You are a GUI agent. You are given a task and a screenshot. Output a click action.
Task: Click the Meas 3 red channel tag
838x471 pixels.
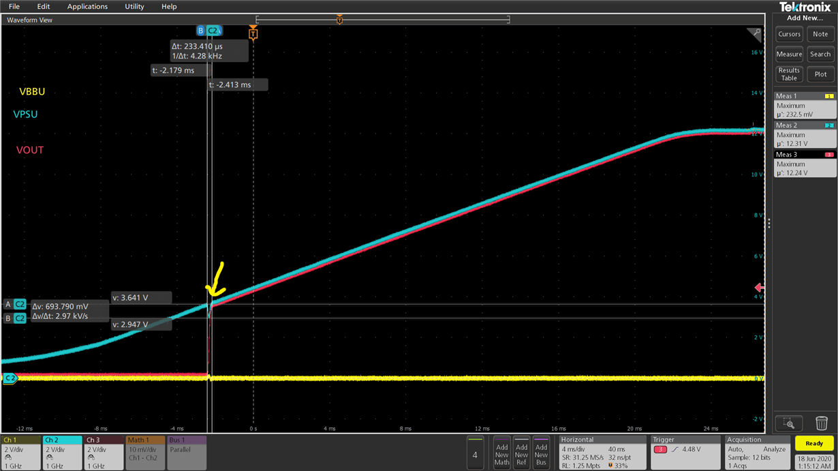click(829, 155)
